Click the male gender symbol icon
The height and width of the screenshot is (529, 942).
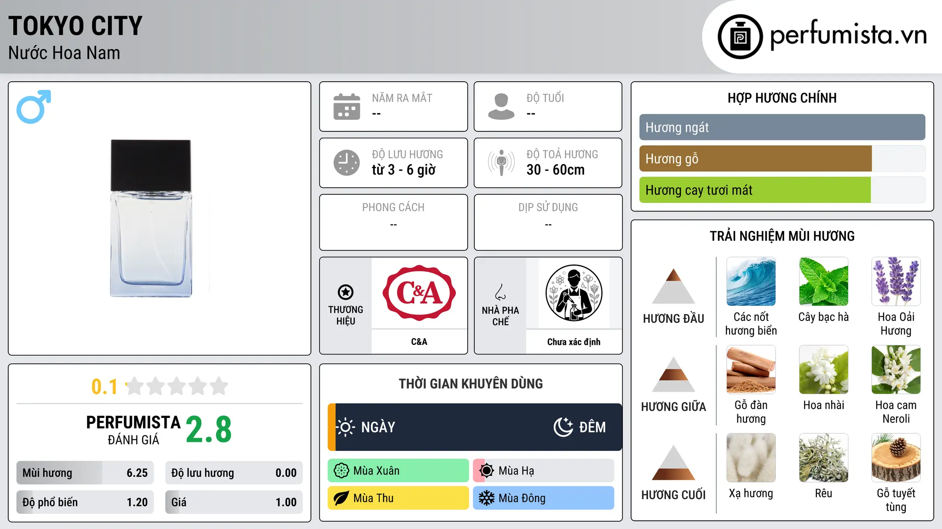point(34,107)
